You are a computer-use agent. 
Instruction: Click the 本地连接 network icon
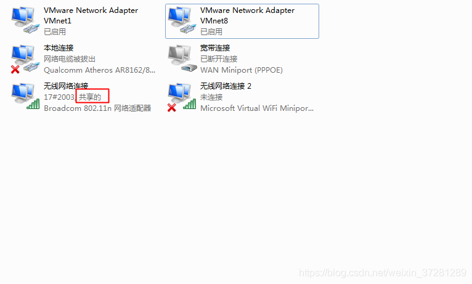click(x=25, y=59)
